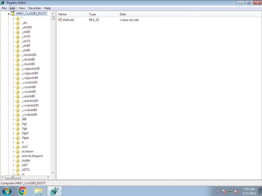Expand the * key

13,18
